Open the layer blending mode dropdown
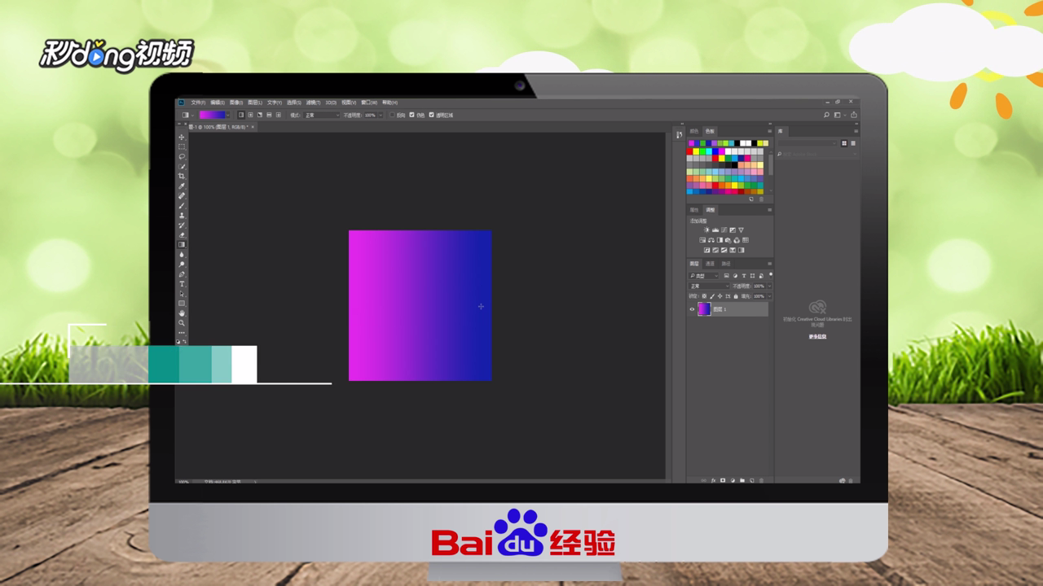The image size is (1043, 586). pos(709,286)
